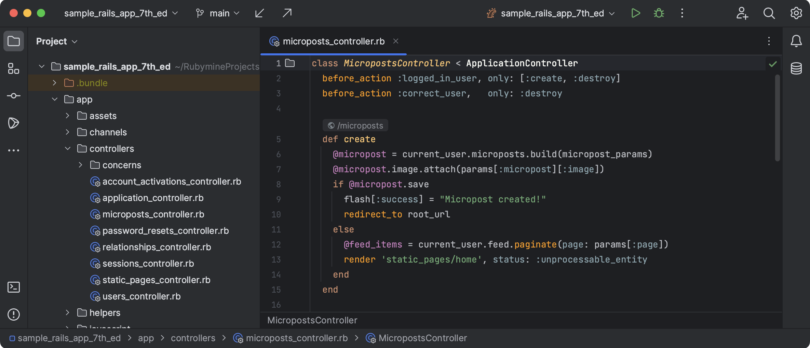The image size is (810, 348).
Task: Open the Project view dropdown
Action: [x=57, y=41]
